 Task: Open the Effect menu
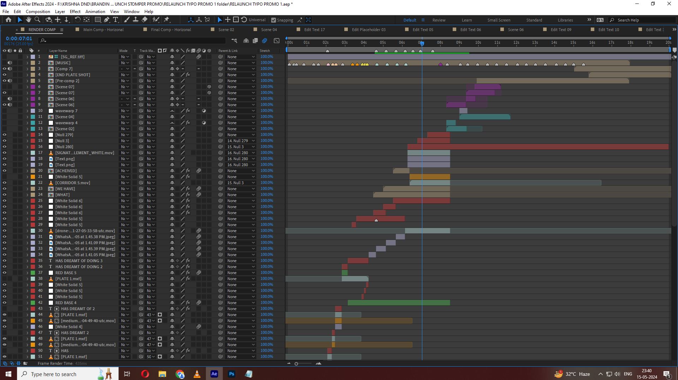click(75, 12)
